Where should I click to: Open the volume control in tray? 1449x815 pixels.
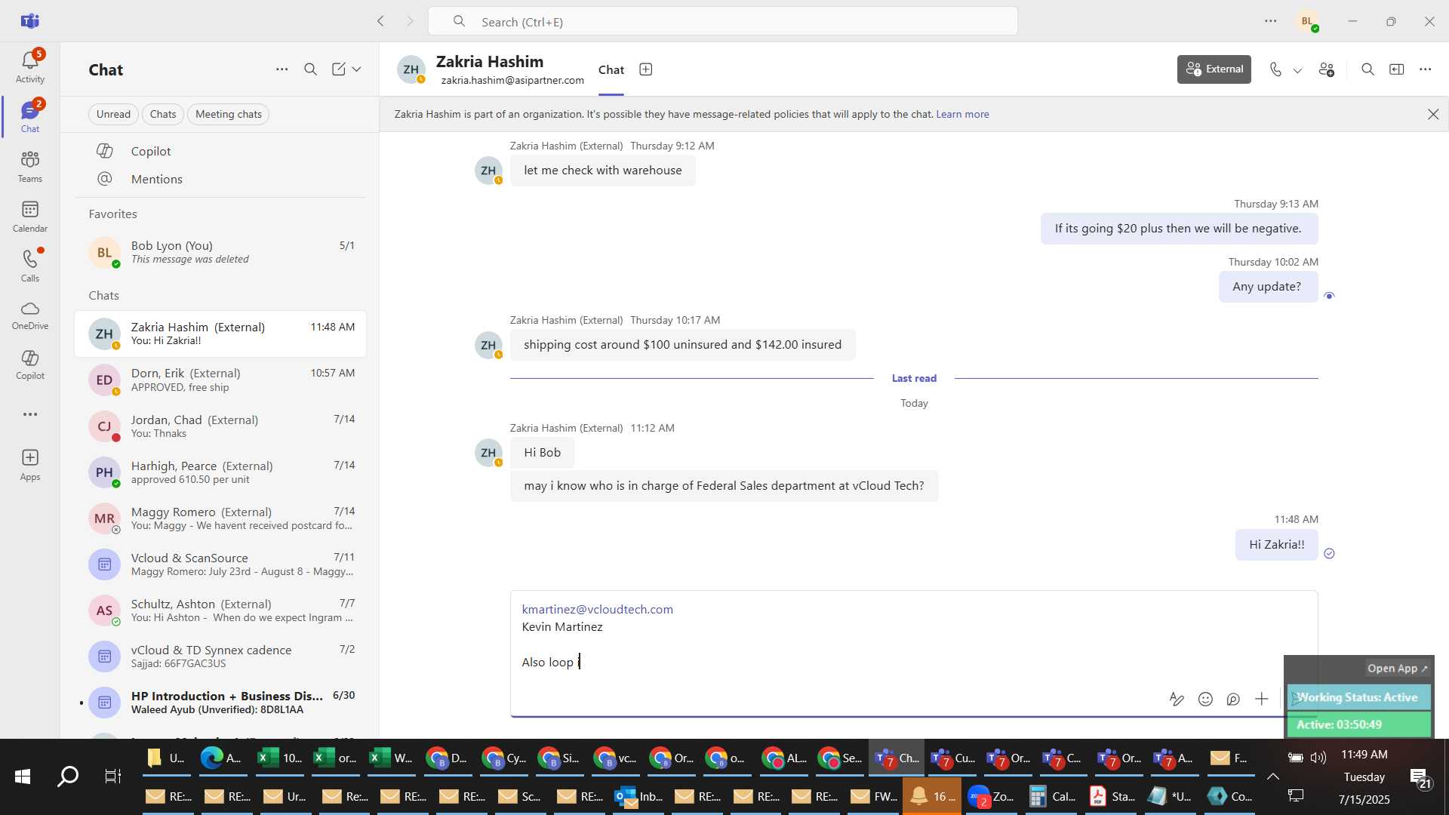click(x=1318, y=758)
